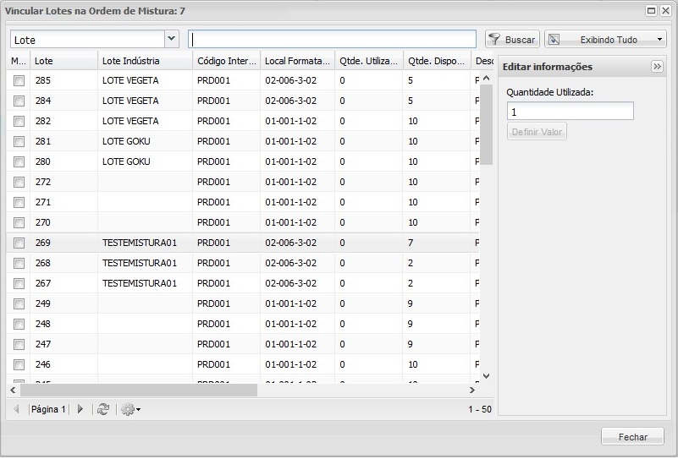Click the M... column header

pos(19,61)
